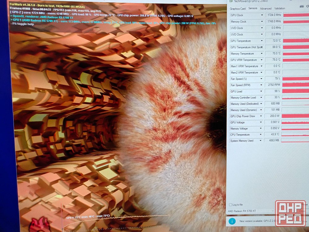
Task: Click the GPU Temperature red graph bar
Action: click(x=296, y=41)
